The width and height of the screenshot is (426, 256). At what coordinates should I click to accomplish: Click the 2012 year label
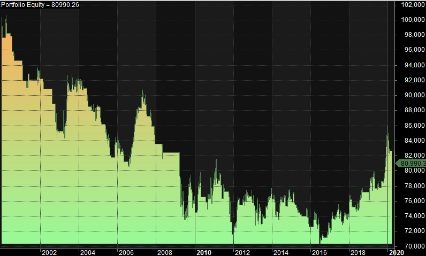pyautogui.click(x=242, y=252)
